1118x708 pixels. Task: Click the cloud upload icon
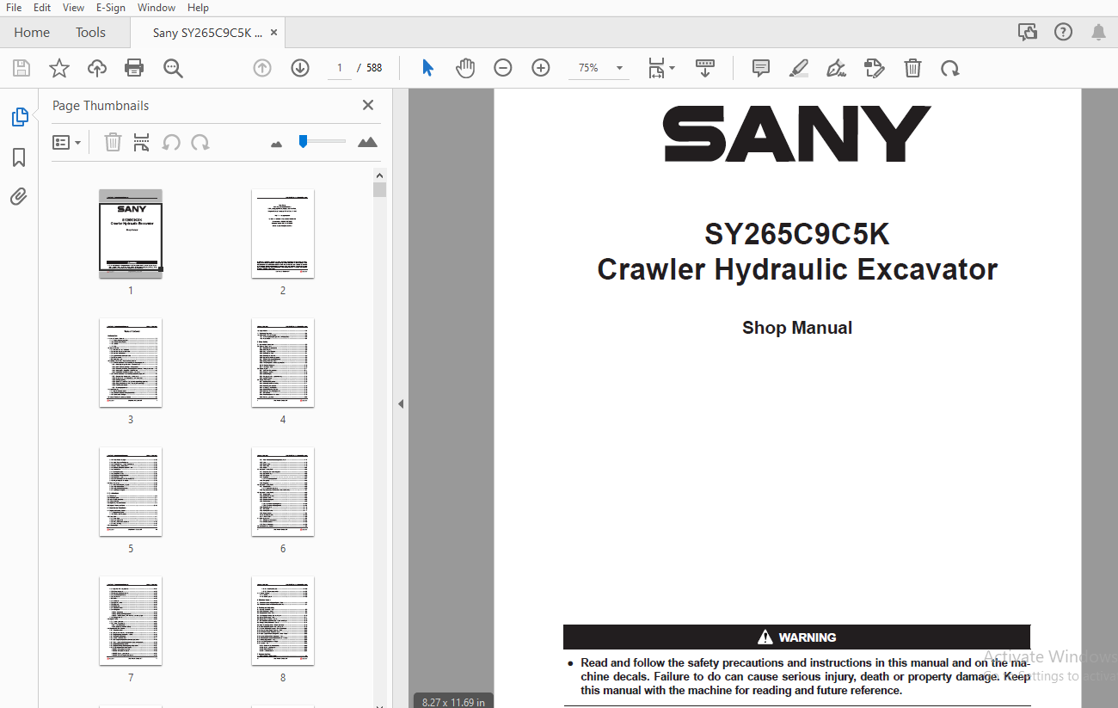(x=97, y=68)
